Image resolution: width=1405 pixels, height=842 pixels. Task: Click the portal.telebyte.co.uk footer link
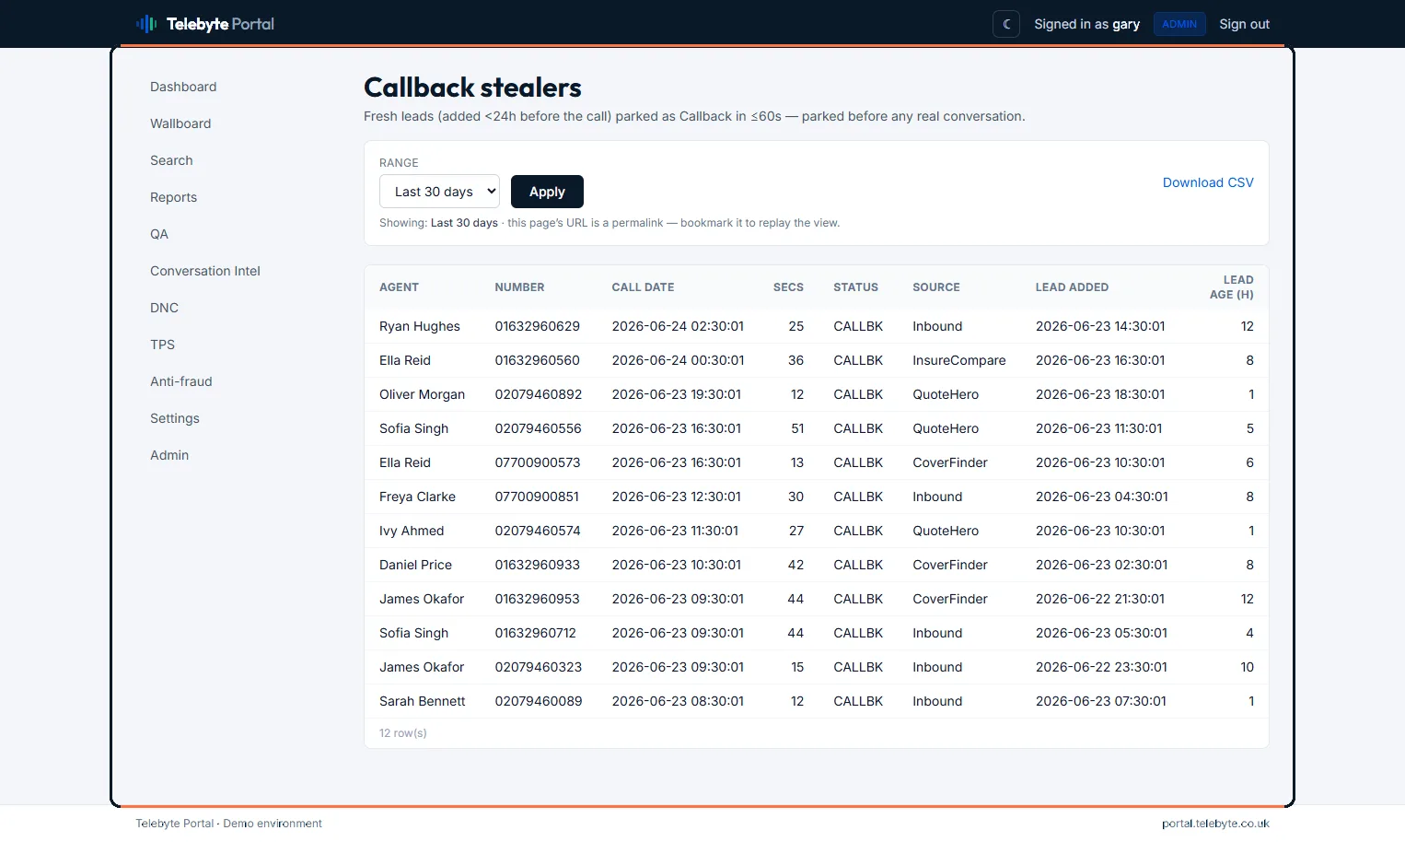pos(1215,824)
